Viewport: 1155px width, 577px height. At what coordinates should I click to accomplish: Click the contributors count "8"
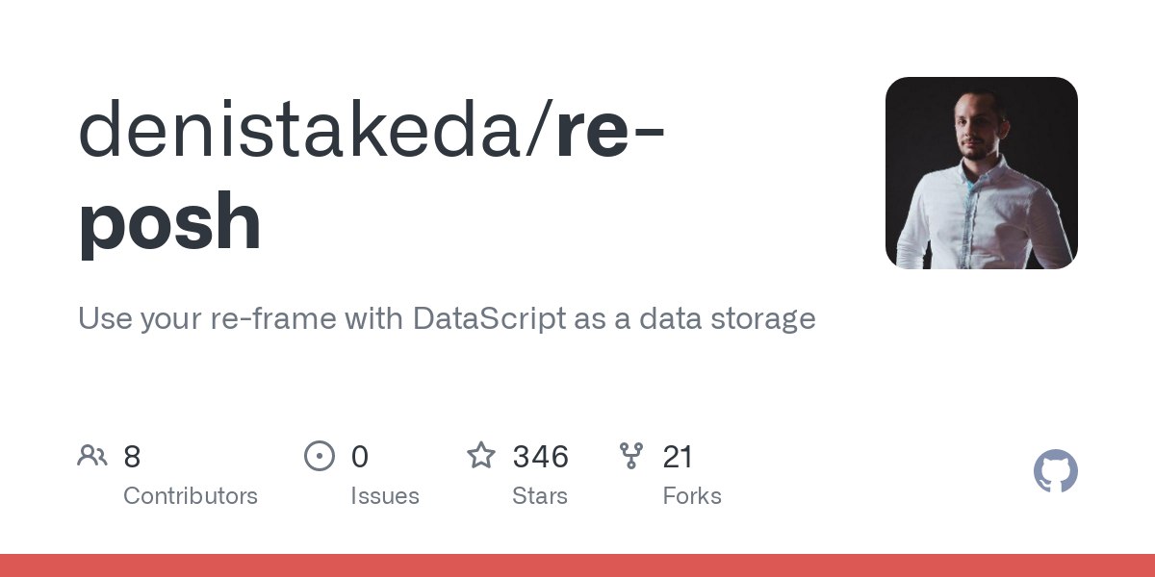coord(132,457)
